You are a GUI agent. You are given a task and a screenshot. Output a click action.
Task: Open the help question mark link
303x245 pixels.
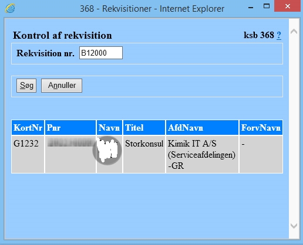pos(279,35)
